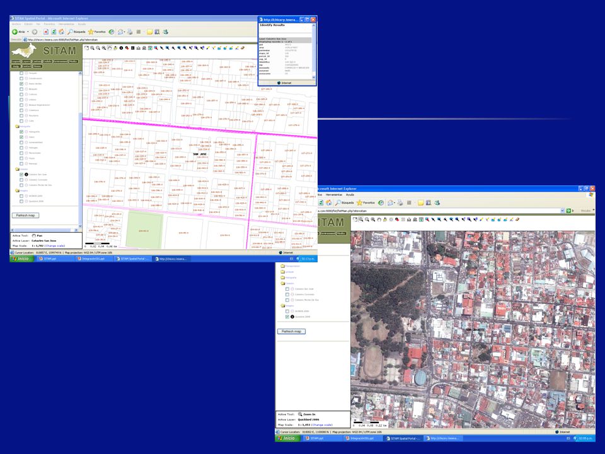Click Inicio start button on lower-right taskbar
Screen dimensions: 605x454
click(x=286, y=439)
